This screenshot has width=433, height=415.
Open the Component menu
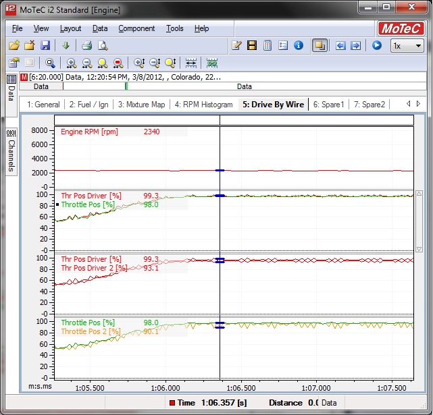[x=136, y=28]
